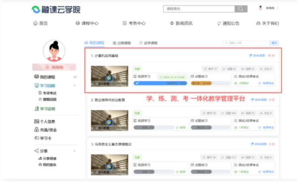Go to 首页 in navigation bar
This screenshot has width=297, height=182.
[41, 23]
